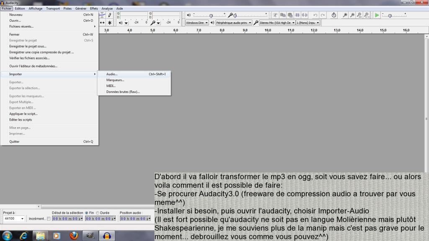Screen dimensions: 429x241
Task: Click the Copy icon in edit toolbar
Action: 283,15
